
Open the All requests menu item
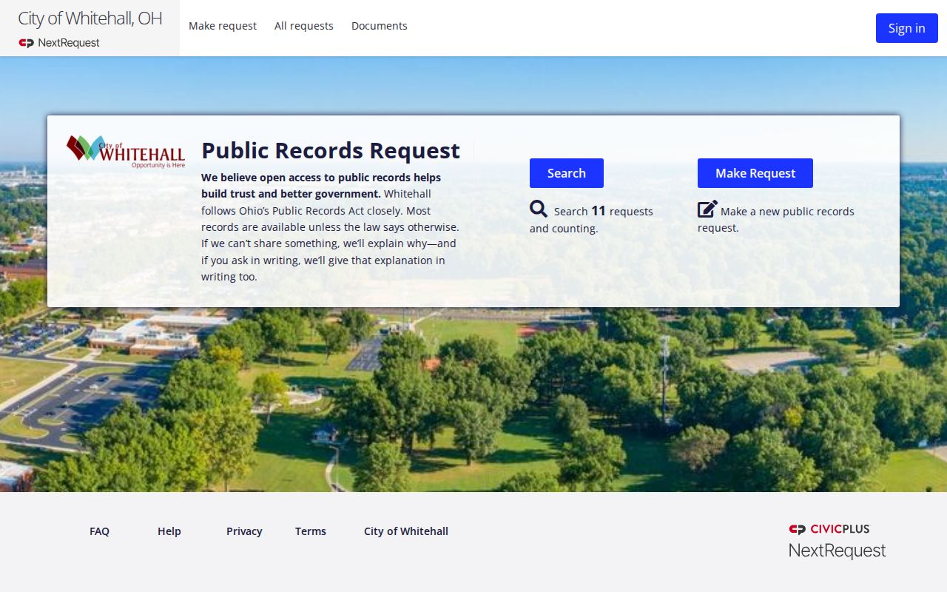(304, 26)
